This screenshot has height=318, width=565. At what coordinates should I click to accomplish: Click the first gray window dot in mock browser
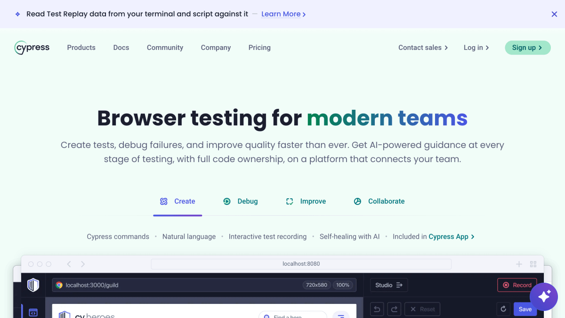(x=31, y=264)
